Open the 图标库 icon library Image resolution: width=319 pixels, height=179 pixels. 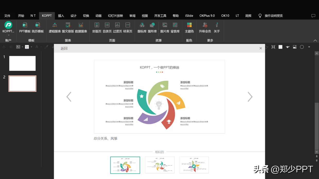[x=142, y=28]
